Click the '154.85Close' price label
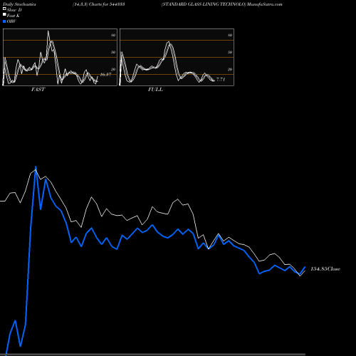The image size is (356, 356). [x=325, y=269]
